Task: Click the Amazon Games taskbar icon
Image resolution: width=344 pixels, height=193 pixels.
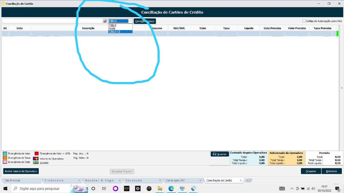Action: pyautogui.click(x=127, y=188)
